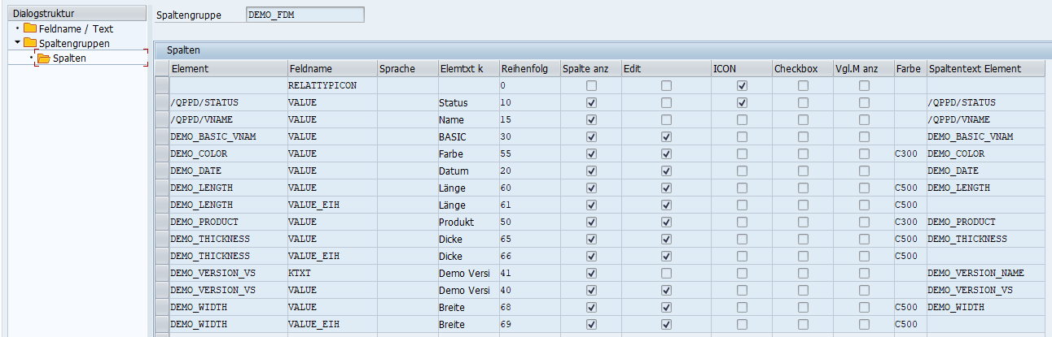Focus the Spaltengruppe field showing DEMO_FDM
The height and width of the screenshot is (337, 1052).
point(305,15)
